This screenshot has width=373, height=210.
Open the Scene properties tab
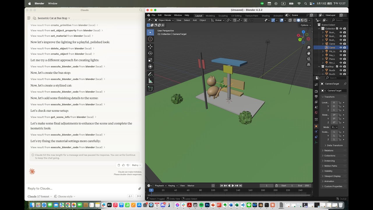tap(316, 107)
